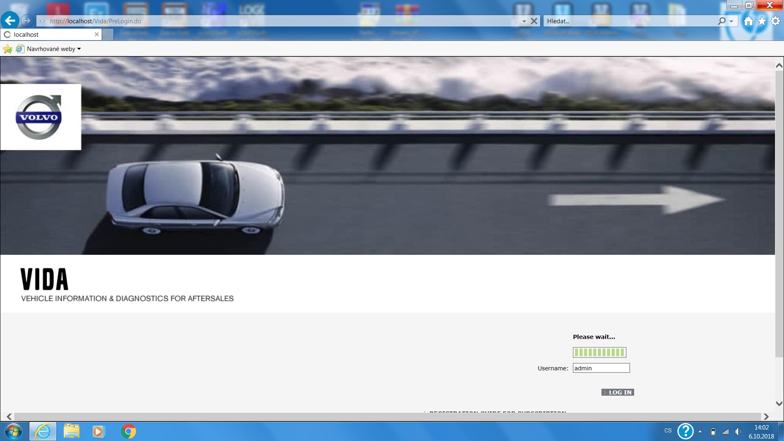Open favorites star in toolbar

click(762, 21)
